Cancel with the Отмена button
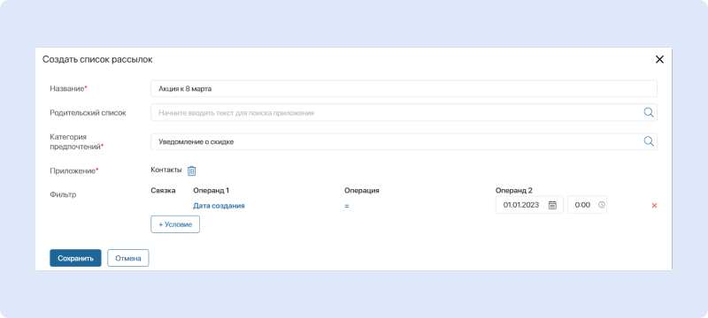This screenshot has width=708, height=318. [x=128, y=258]
